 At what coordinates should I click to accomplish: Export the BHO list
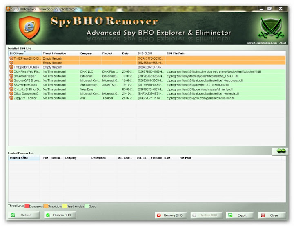click(x=240, y=215)
